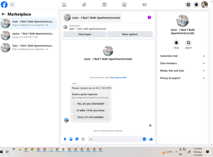The height and width of the screenshot is (157, 213).
Task: Open purple conversation info icon
Action: coord(149,17)
